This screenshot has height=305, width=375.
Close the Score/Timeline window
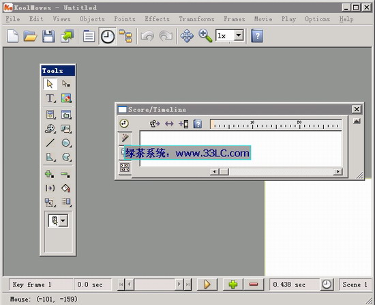tap(357, 109)
